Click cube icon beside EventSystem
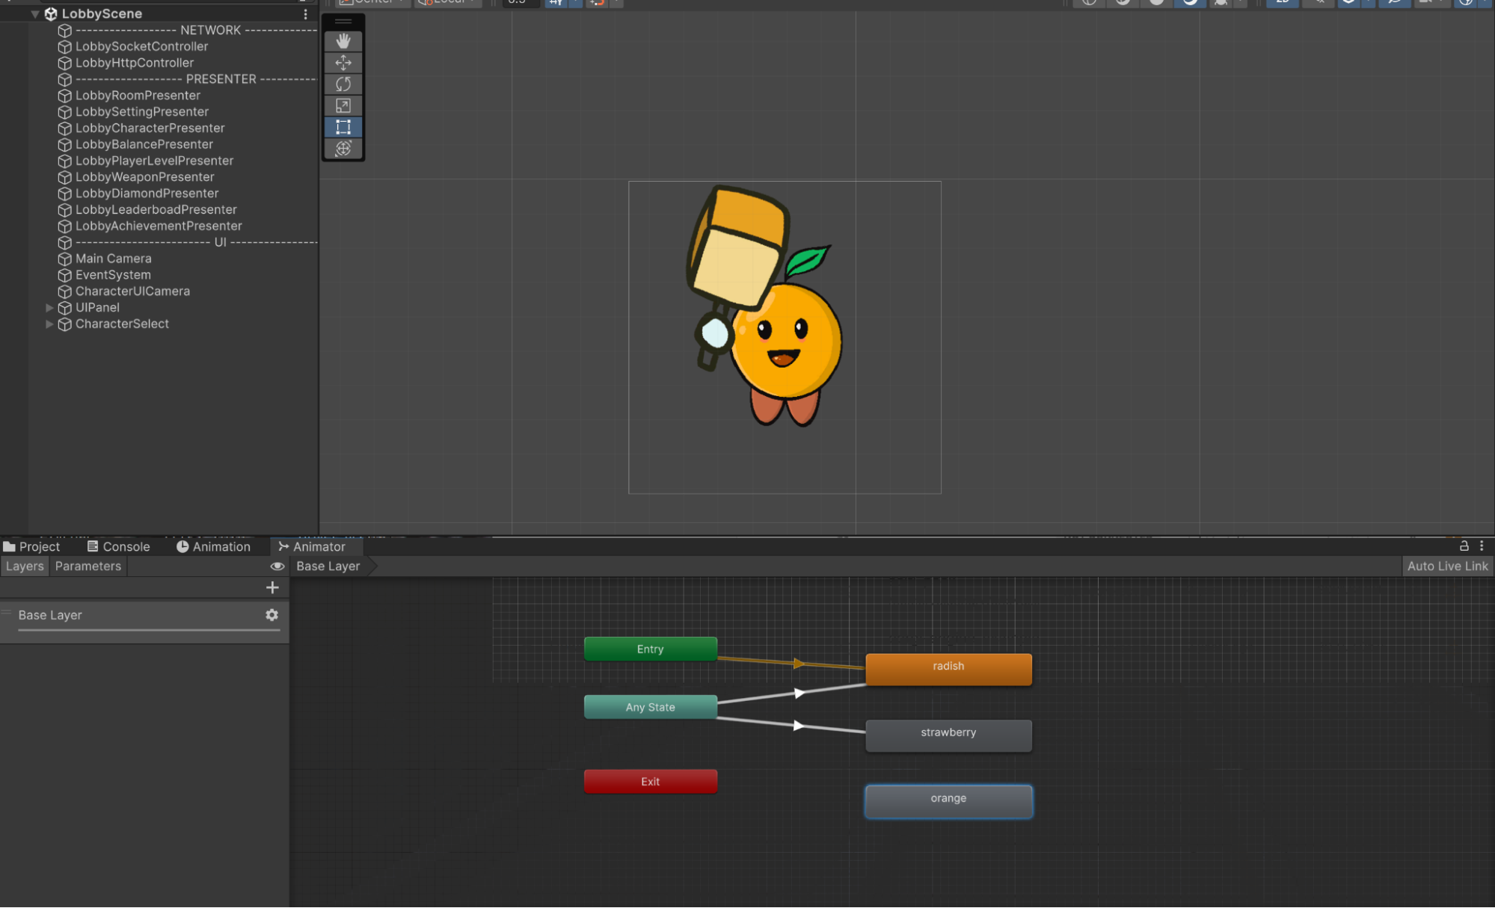Viewport: 1495px width, 908px height. point(65,276)
